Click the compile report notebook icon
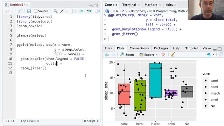The image size is (224, 126). click(73, 11)
